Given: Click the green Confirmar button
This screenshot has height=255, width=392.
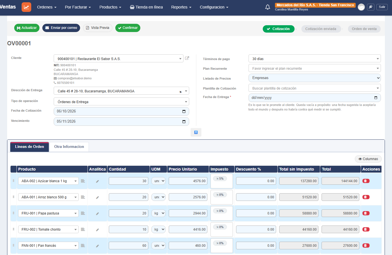Looking at the screenshot, I should tap(128, 28).
